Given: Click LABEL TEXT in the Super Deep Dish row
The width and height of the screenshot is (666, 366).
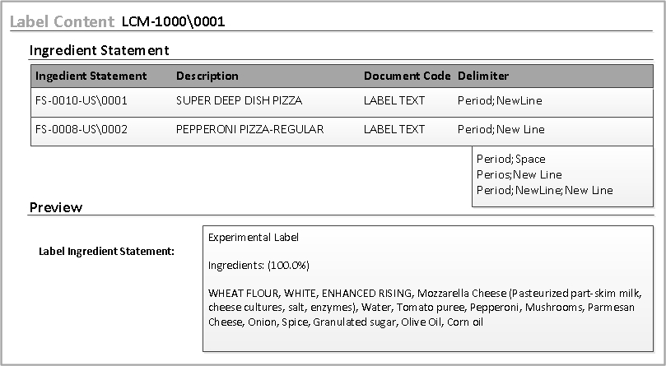Looking at the screenshot, I should pos(394,101).
